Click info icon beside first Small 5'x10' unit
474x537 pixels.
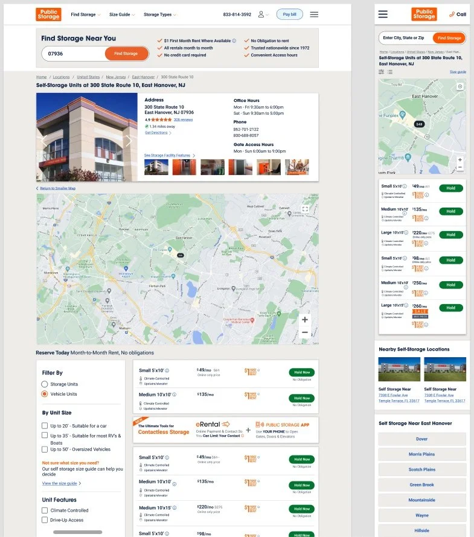tap(167, 370)
